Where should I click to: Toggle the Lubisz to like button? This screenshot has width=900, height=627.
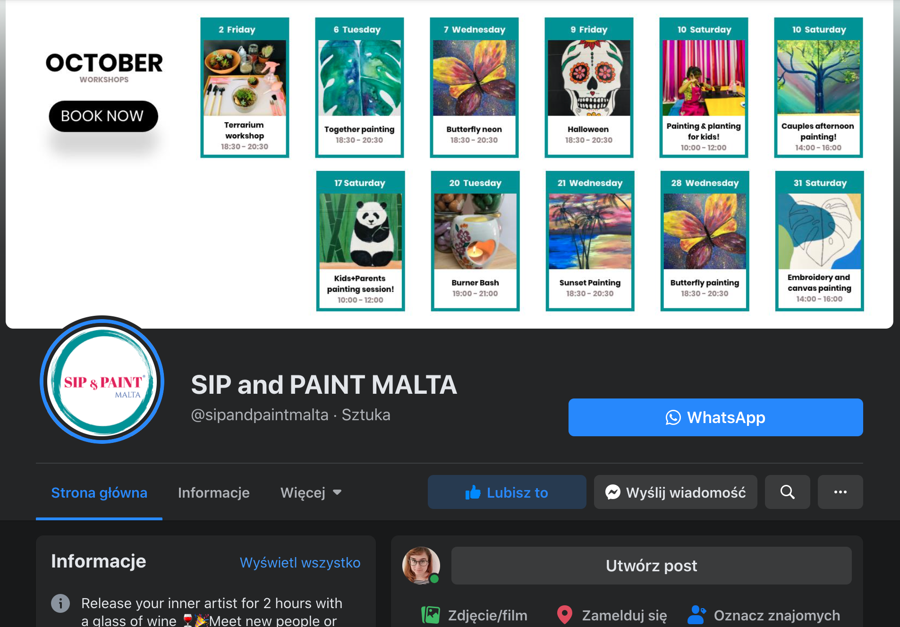[507, 492]
